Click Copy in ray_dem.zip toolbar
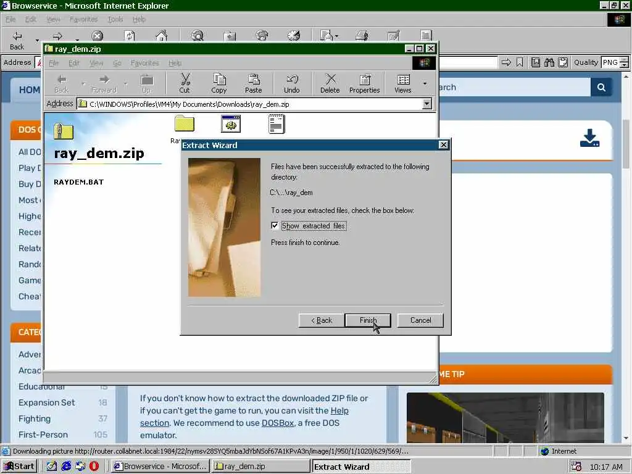This screenshot has height=474, width=632. (219, 83)
